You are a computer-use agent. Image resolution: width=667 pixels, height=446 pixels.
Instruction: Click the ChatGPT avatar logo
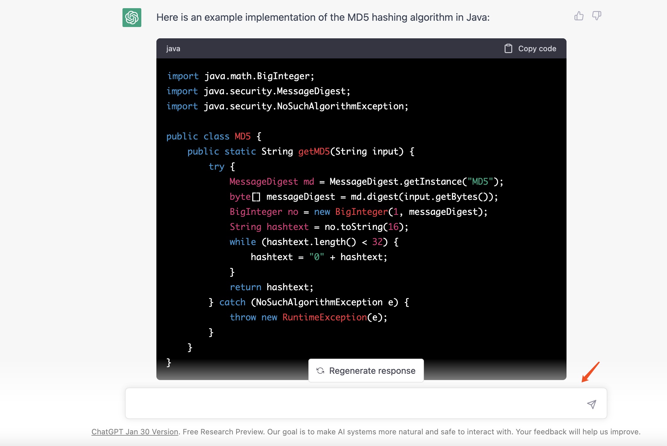[x=132, y=18]
